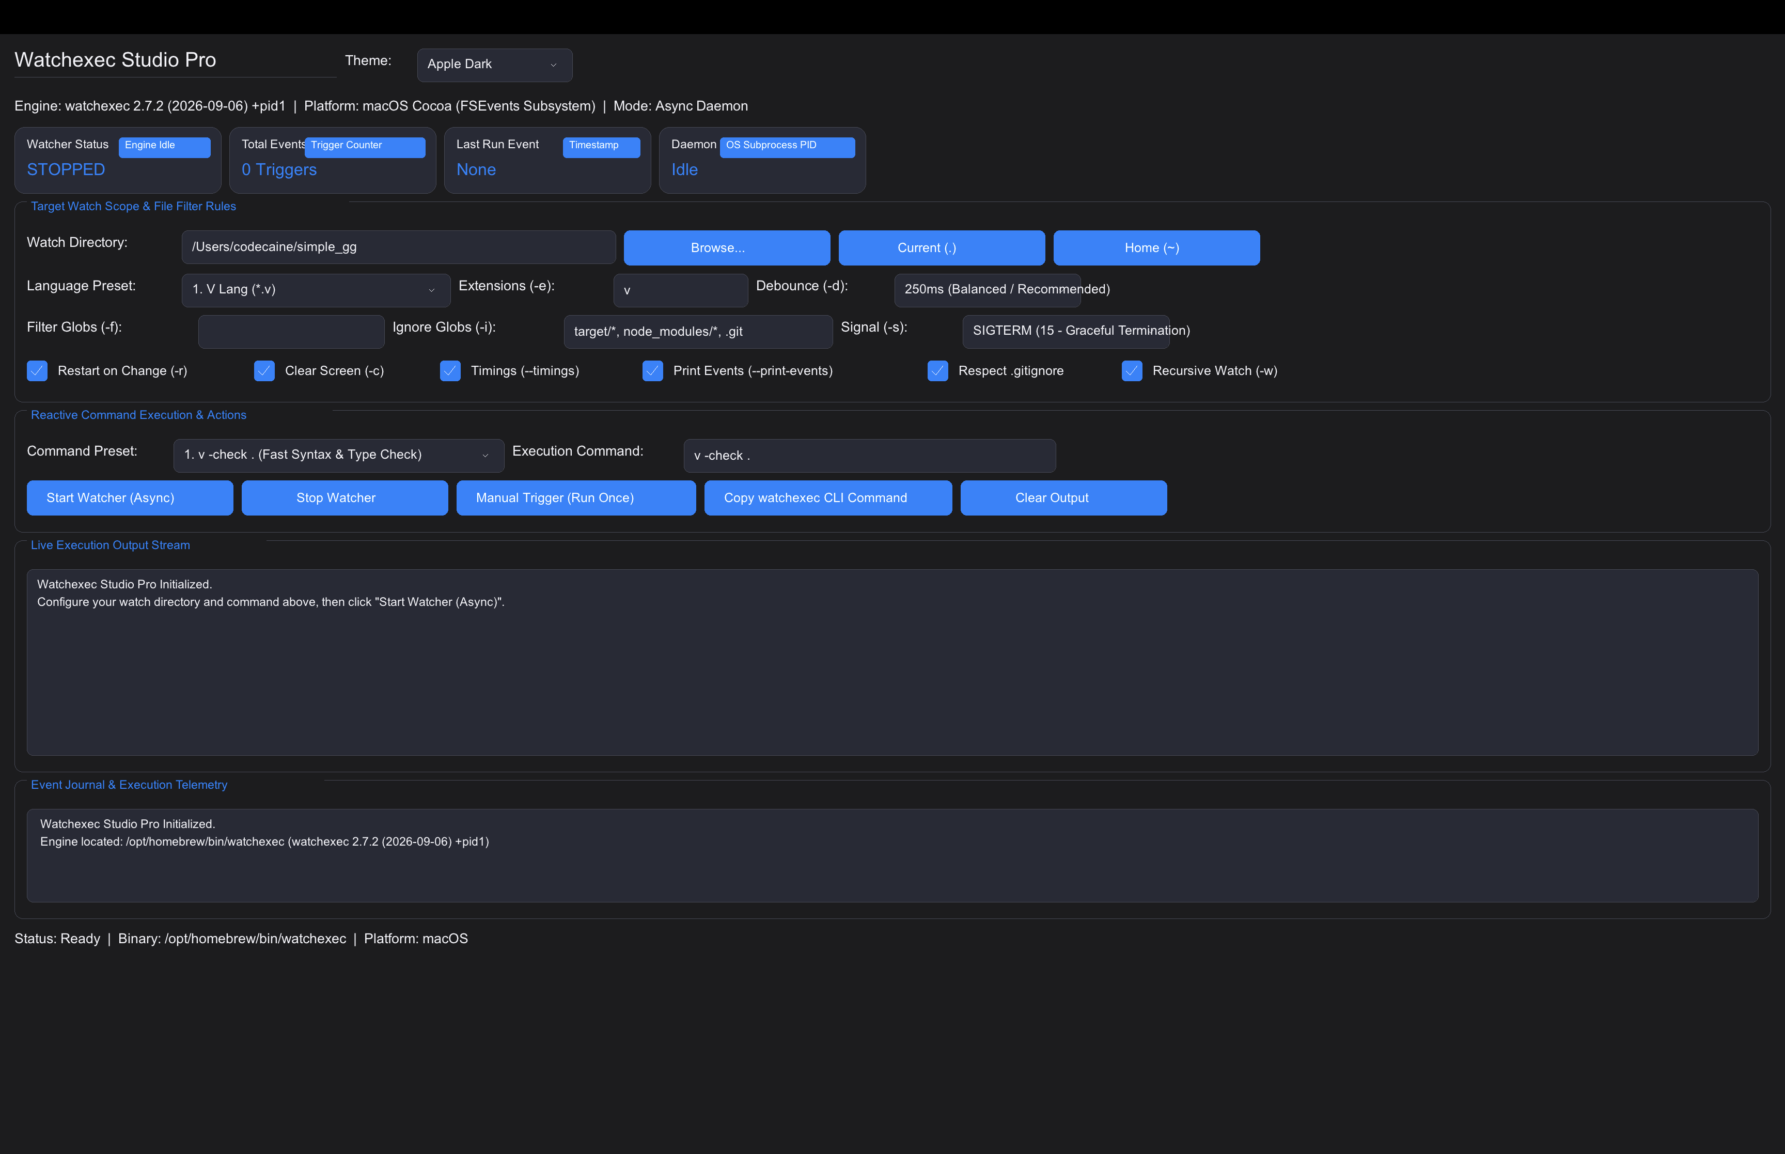Focus the empty Filter Globs (-f) field
Screen dimensions: 1785x1154
pyautogui.click(x=291, y=331)
